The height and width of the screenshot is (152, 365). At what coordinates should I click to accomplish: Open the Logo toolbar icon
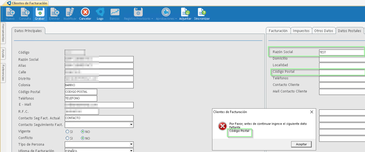tap(100, 14)
